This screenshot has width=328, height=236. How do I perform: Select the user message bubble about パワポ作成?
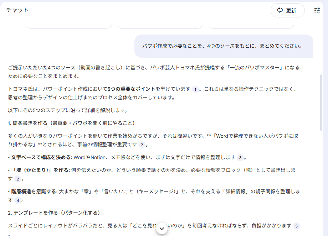(x=224, y=46)
